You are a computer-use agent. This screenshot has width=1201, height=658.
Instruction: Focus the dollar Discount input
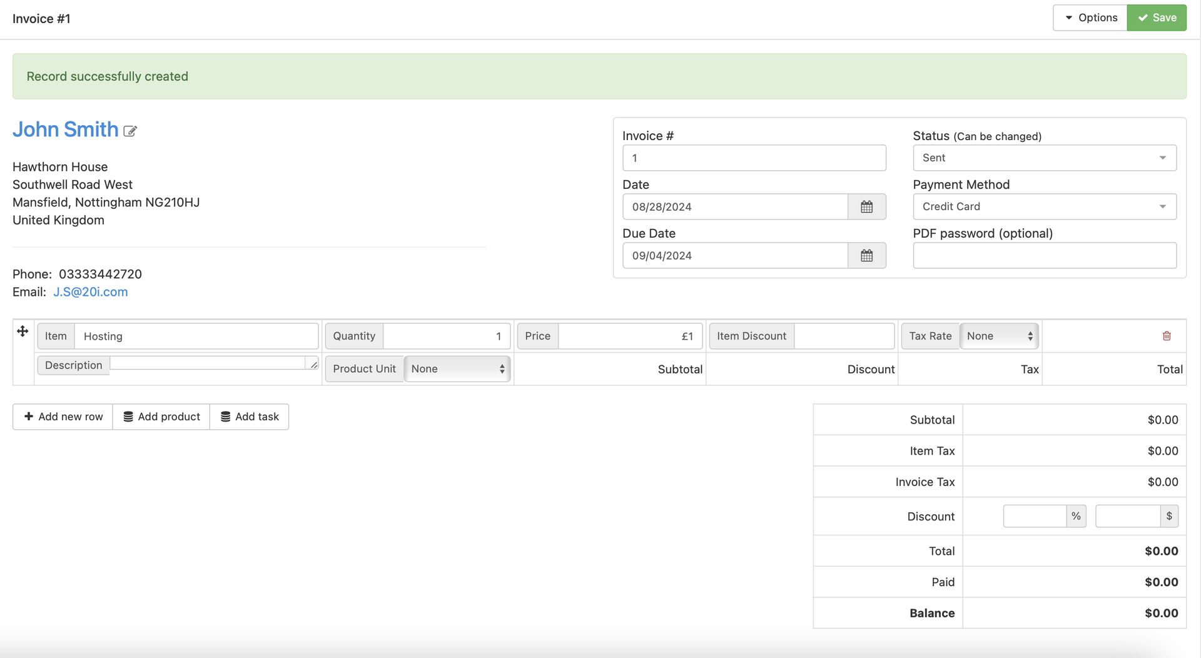(1128, 517)
